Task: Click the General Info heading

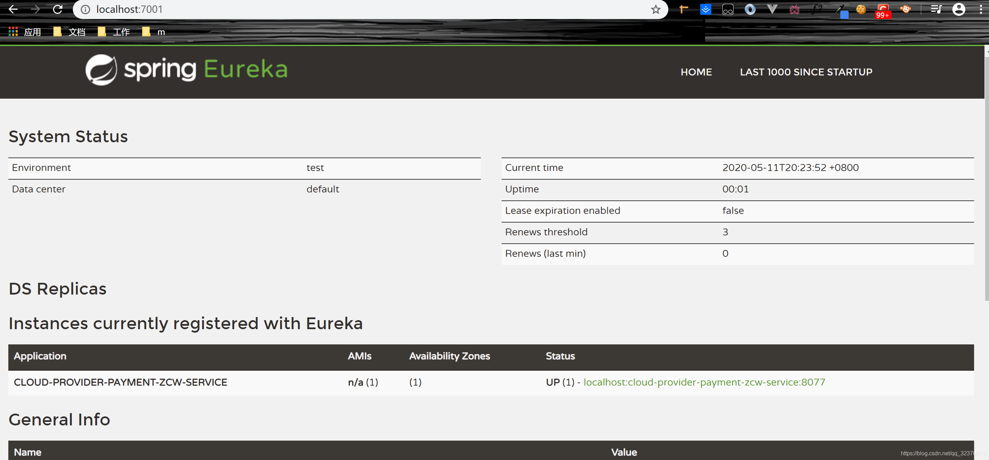Action: coord(59,420)
